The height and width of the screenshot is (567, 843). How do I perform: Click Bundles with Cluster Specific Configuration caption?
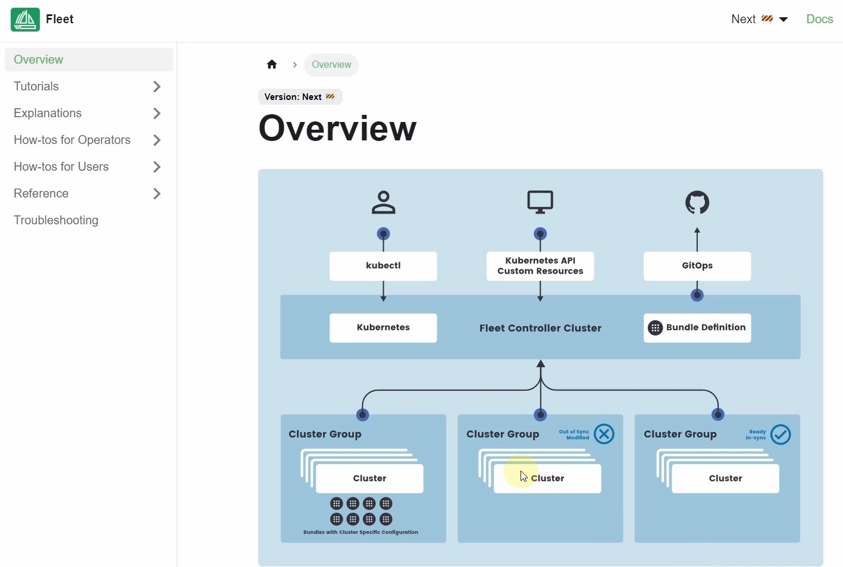(361, 532)
